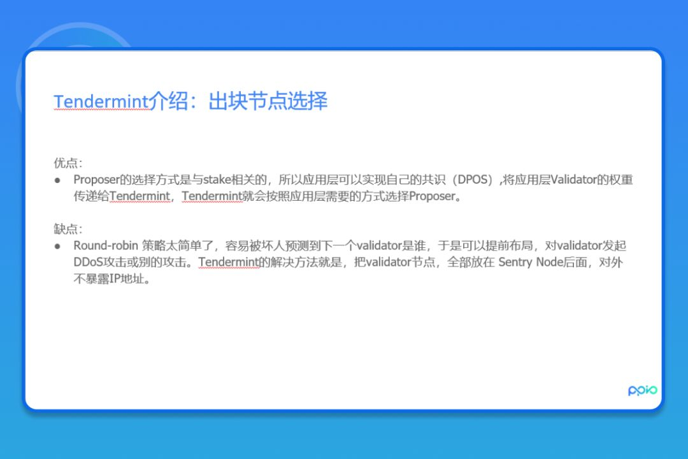Select the blue slide title "Tendermint介绍：出块节点选择"

point(190,101)
